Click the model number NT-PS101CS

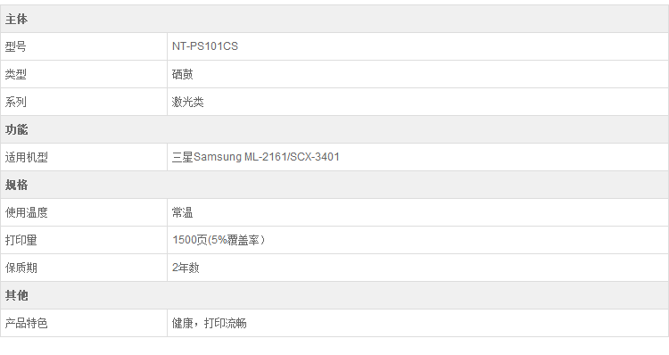(205, 46)
